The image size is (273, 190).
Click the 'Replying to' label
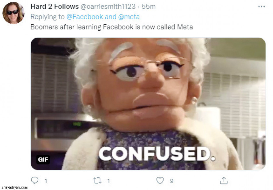point(47,17)
